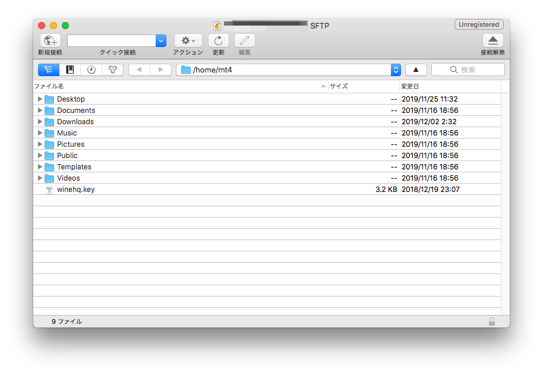Image resolution: width=543 pixels, height=375 pixels.
Task: Click the Unregistered button
Action: 479,24
